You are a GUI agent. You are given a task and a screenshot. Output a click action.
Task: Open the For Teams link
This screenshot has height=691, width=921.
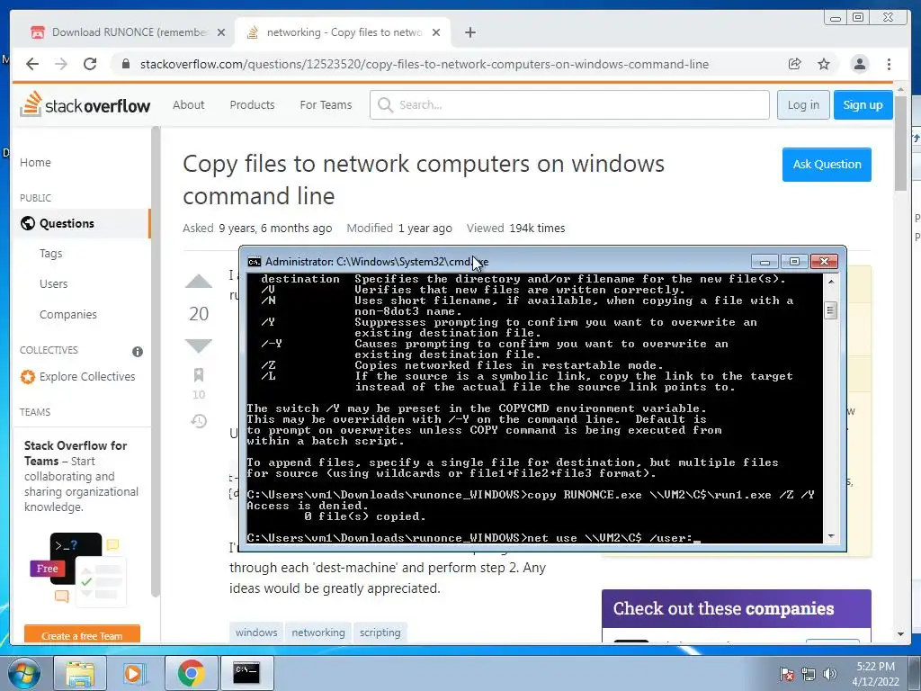tap(326, 104)
